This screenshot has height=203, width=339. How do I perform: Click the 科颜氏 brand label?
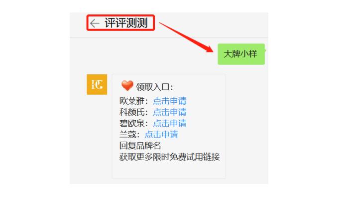pos(132,112)
